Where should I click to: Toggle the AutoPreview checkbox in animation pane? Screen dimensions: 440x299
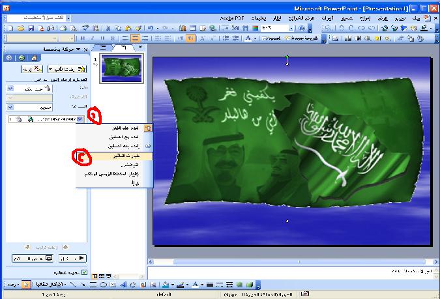[x=84, y=272]
